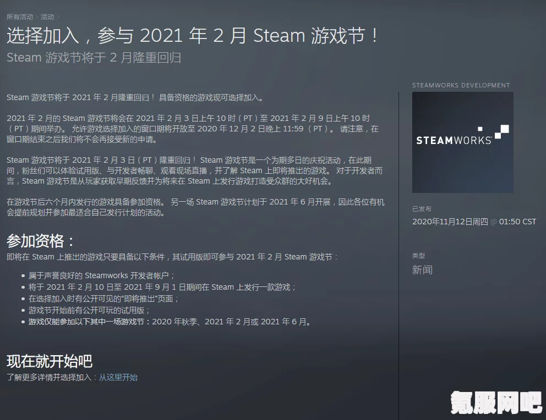The width and height of the screenshot is (546, 420).
Task: Open the 所有活动 breadcrumb link
Action: coord(19,16)
